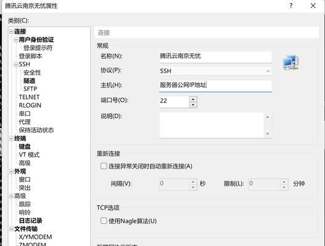
Task: Select 窗口 under 外观
Action: click(x=25, y=180)
